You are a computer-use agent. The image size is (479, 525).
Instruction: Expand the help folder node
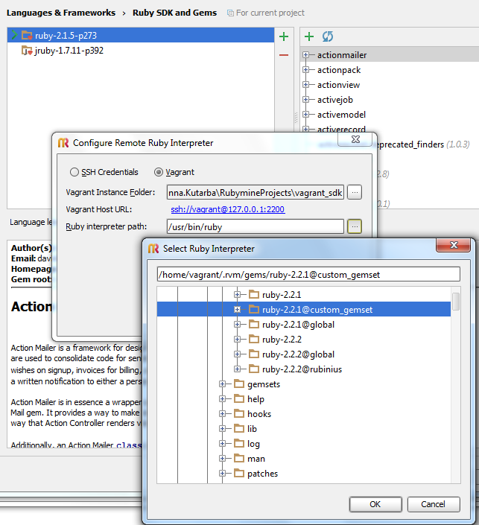(x=223, y=398)
